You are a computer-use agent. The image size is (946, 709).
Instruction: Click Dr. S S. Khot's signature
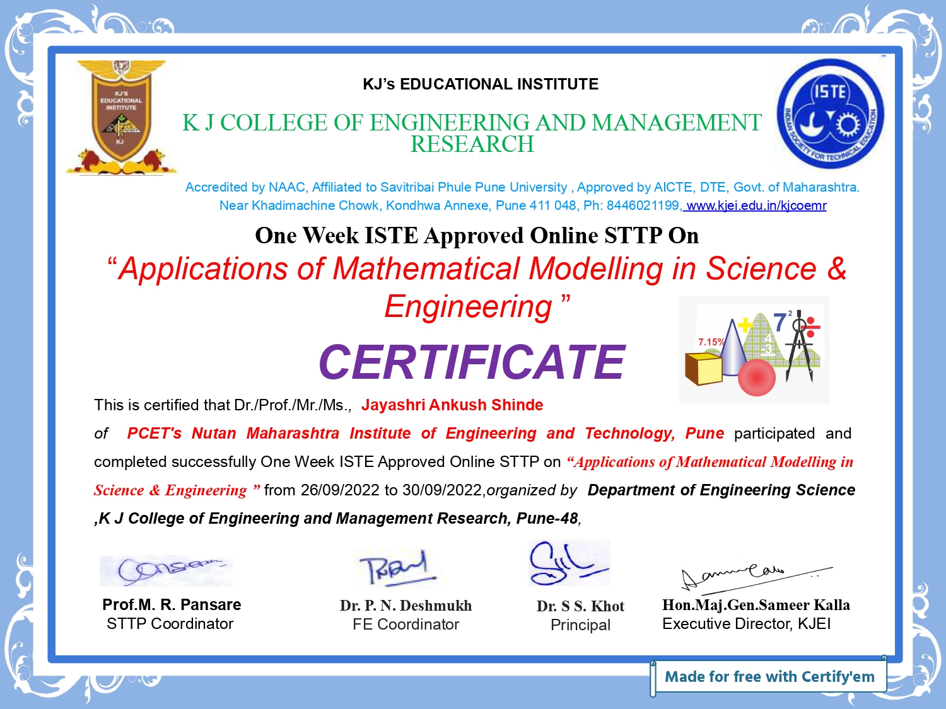click(x=568, y=563)
